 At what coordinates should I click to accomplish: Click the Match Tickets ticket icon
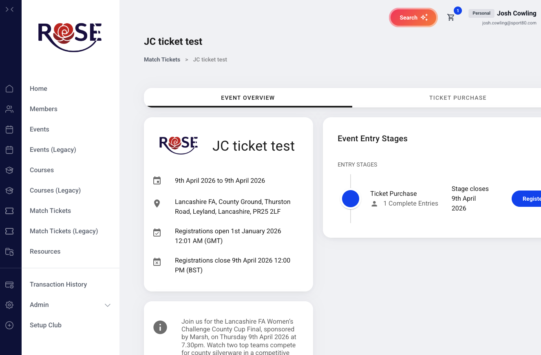pos(9,211)
